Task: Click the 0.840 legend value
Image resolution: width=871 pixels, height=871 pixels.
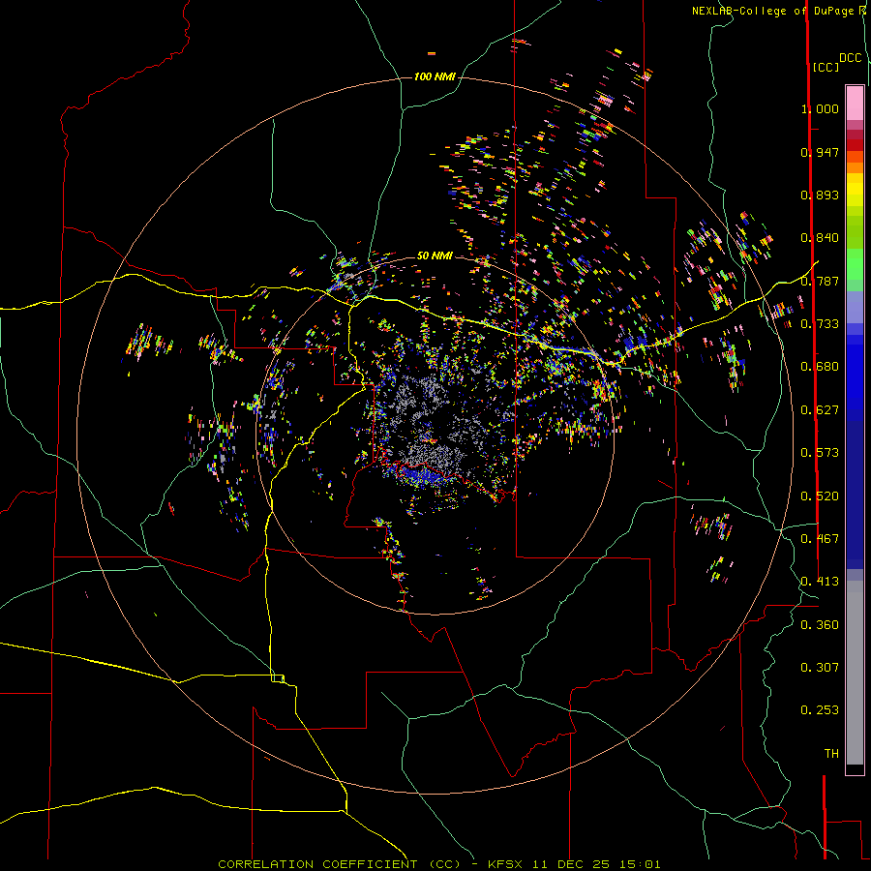Action: coord(820,238)
